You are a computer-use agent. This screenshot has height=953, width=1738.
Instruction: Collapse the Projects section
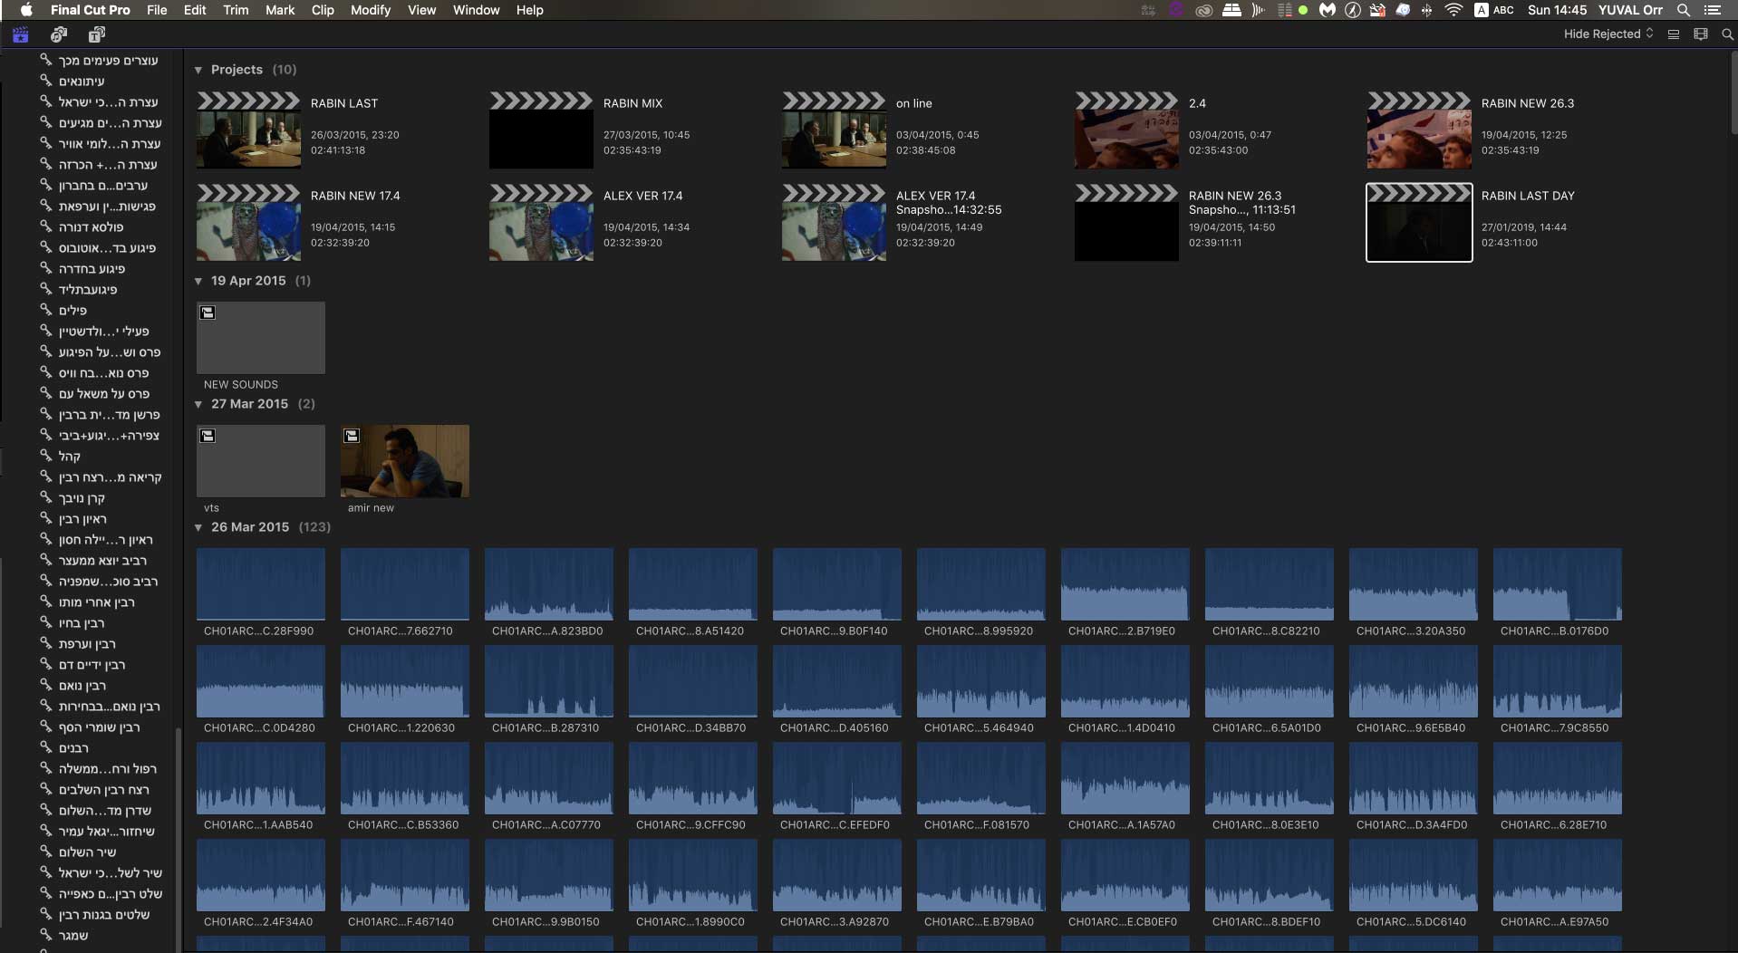pyautogui.click(x=198, y=70)
